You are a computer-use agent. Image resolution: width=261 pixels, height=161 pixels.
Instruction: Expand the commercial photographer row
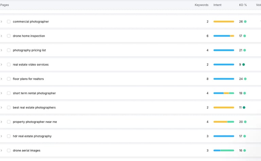(1, 21)
